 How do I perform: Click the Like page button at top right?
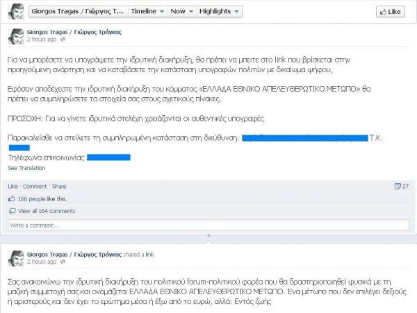pos(391,12)
